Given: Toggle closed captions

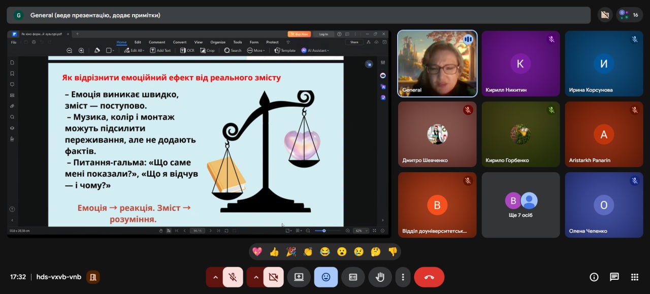Looking at the screenshot, I should point(353,277).
